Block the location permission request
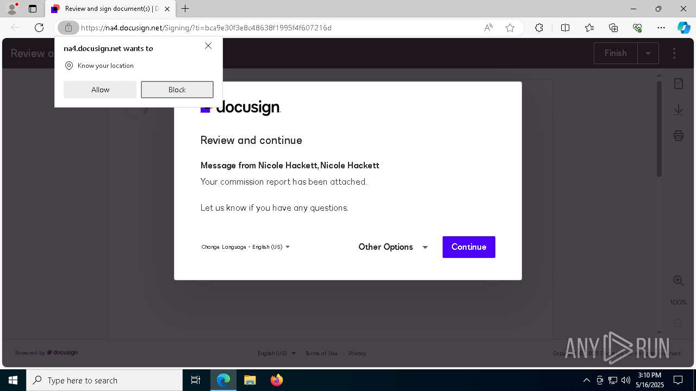The width and height of the screenshot is (696, 391). click(177, 90)
